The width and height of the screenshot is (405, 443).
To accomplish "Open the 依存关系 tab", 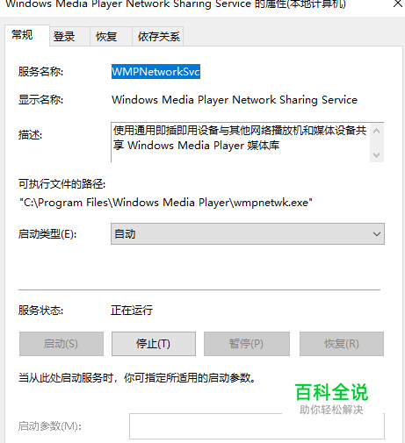I will pyautogui.click(x=158, y=37).
